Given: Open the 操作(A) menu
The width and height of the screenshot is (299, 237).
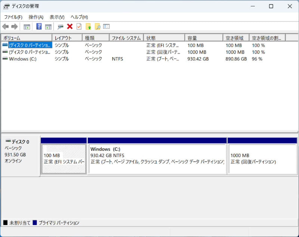Looking at the screenshot, I should point(35,17).
